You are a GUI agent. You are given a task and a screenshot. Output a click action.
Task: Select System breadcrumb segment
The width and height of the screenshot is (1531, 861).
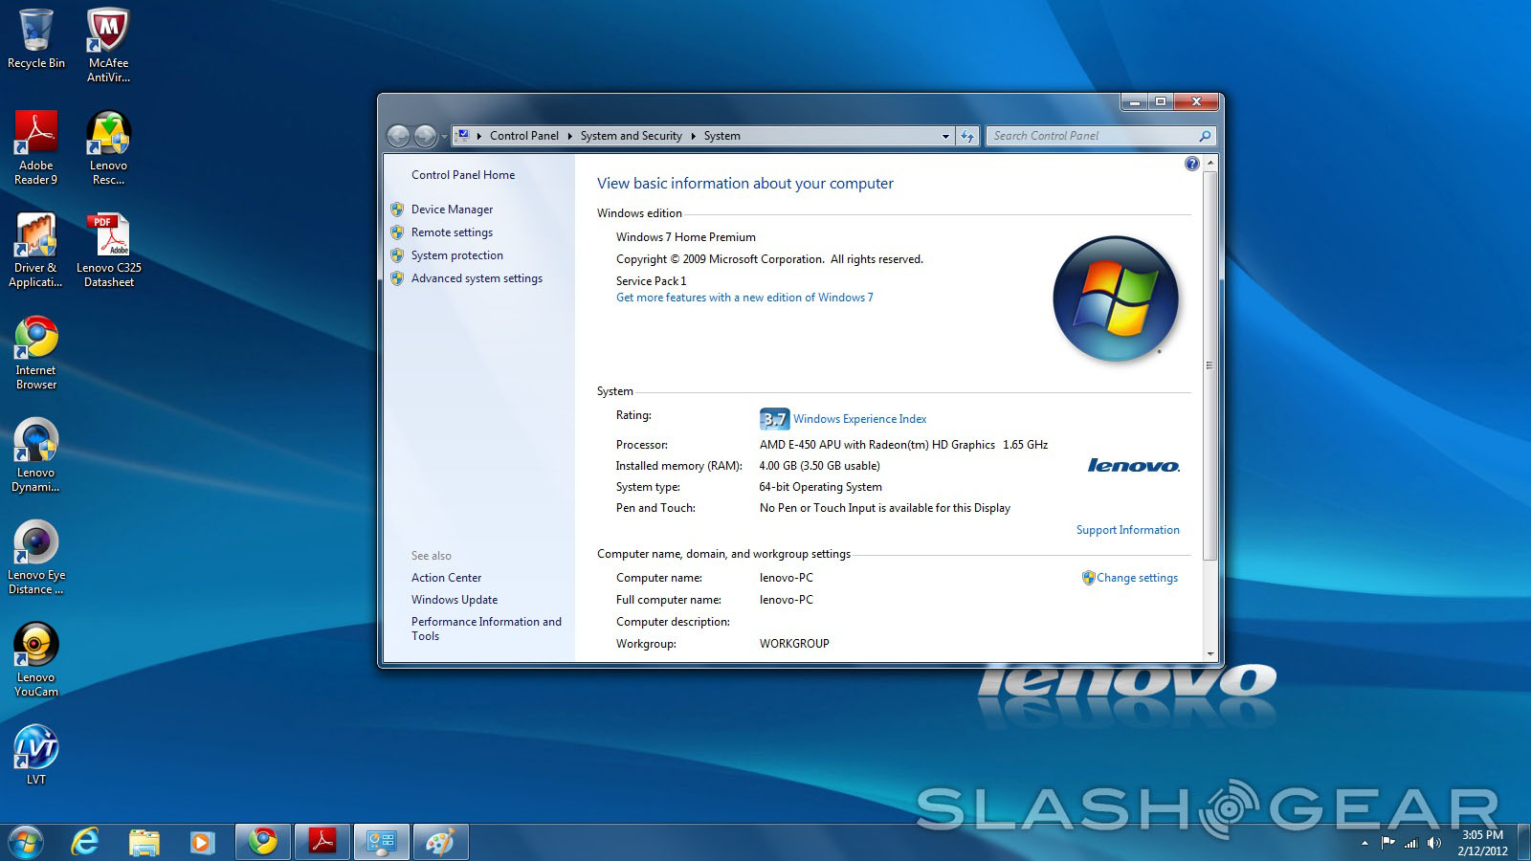point(722,136)
